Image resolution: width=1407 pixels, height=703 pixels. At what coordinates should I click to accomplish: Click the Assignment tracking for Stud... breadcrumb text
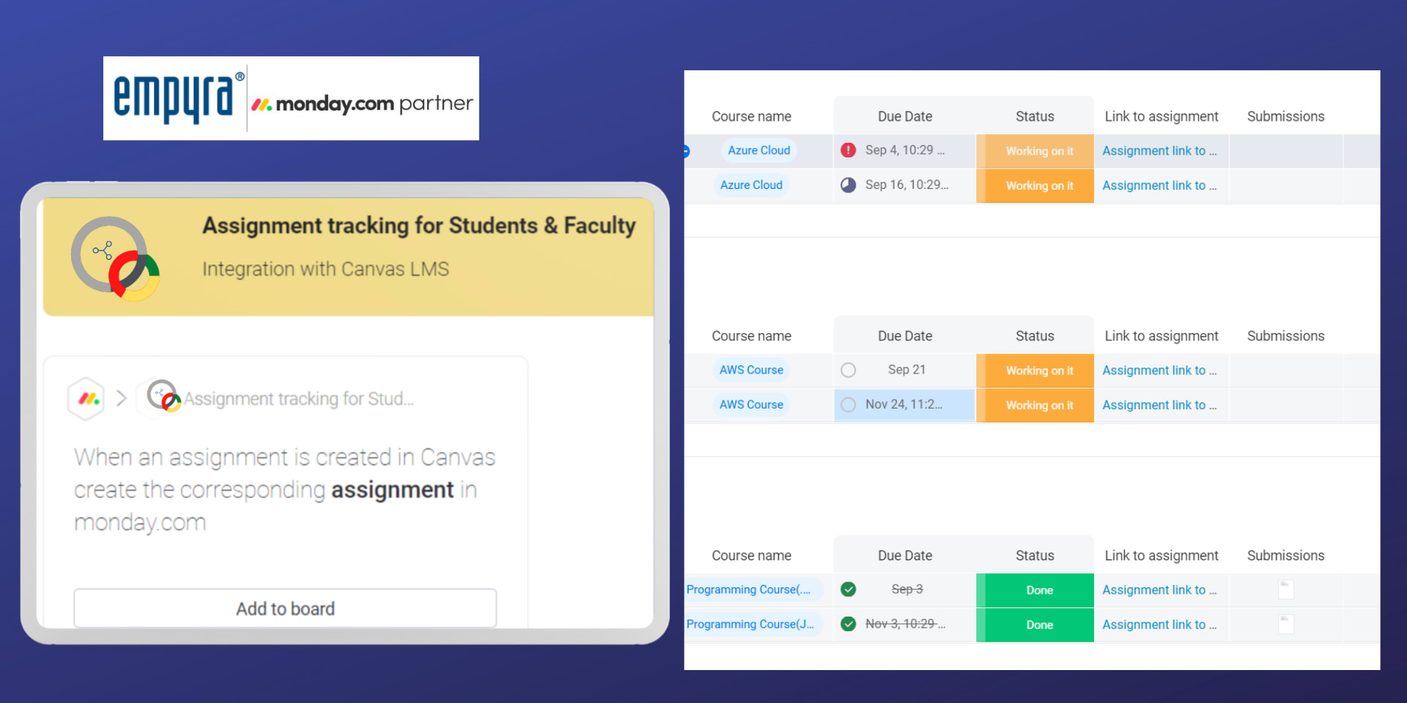click(299, 398)
